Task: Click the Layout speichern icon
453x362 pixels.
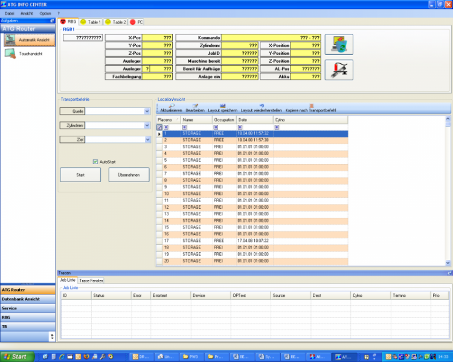Action: coord(222,106)
